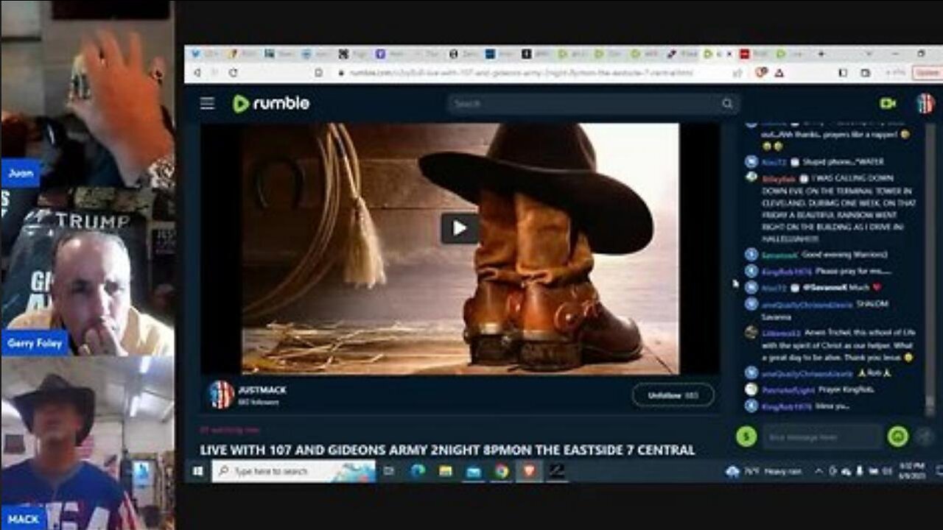Click the Brave rewards triangle icon
This screenshot has width=943, height=530.
tap(779, 73)
